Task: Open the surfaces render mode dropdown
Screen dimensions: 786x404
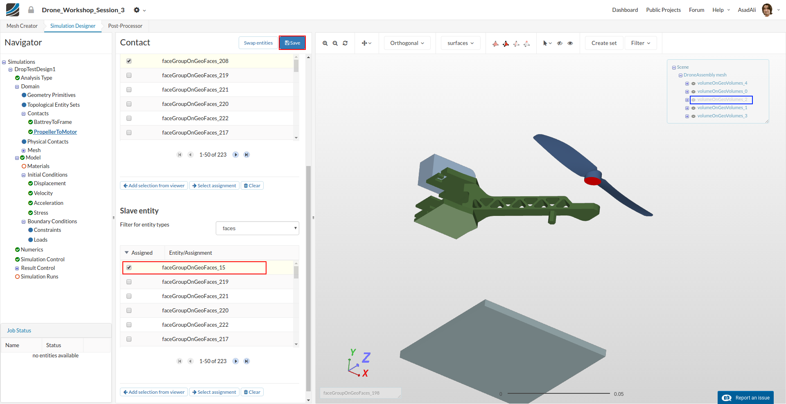Action: pyautogui.click(x=460, y=43)
